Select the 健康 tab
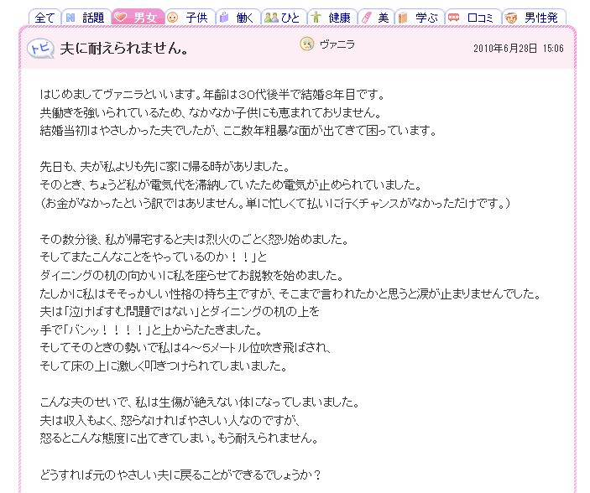Viewport: 590px width, 493px height. pyautogui.click(x=332, y=18)
